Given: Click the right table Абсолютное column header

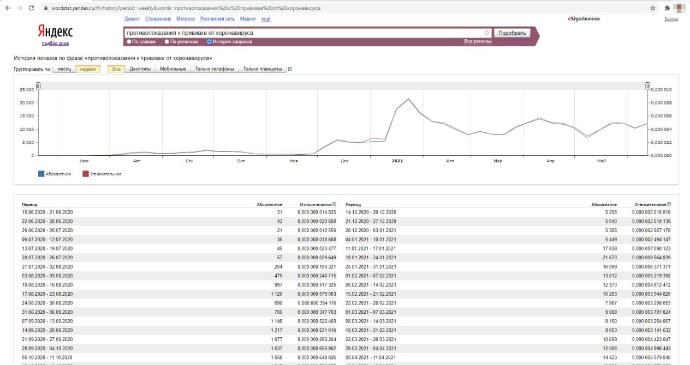Looking at the screenshot, I should tap(604, 204).
